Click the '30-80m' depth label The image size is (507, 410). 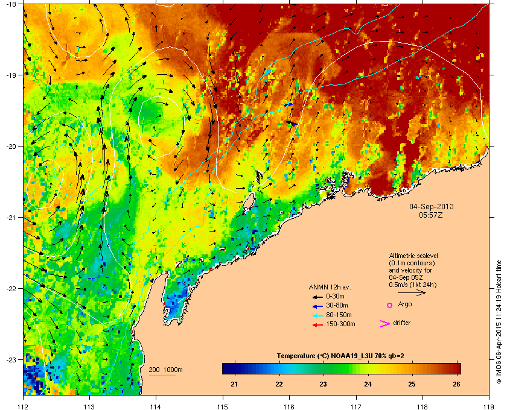(x=337, y=305)
